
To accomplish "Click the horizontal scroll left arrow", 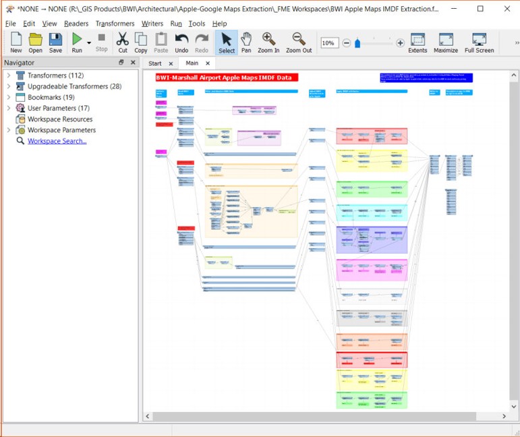I will pyautogui.click(x=148, y=416).
